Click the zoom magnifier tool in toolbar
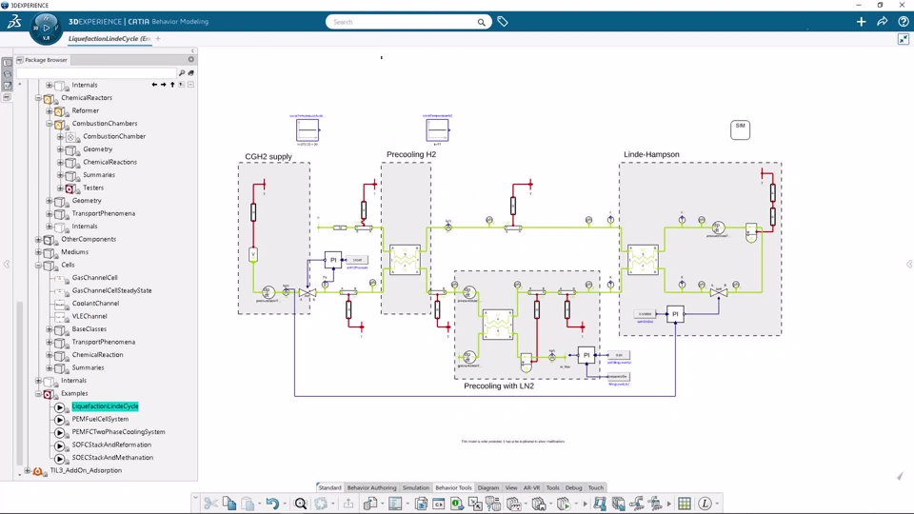Screen dimensions: 914x514 point(301,504)
